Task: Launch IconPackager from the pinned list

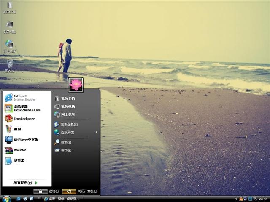Action: 27,119
